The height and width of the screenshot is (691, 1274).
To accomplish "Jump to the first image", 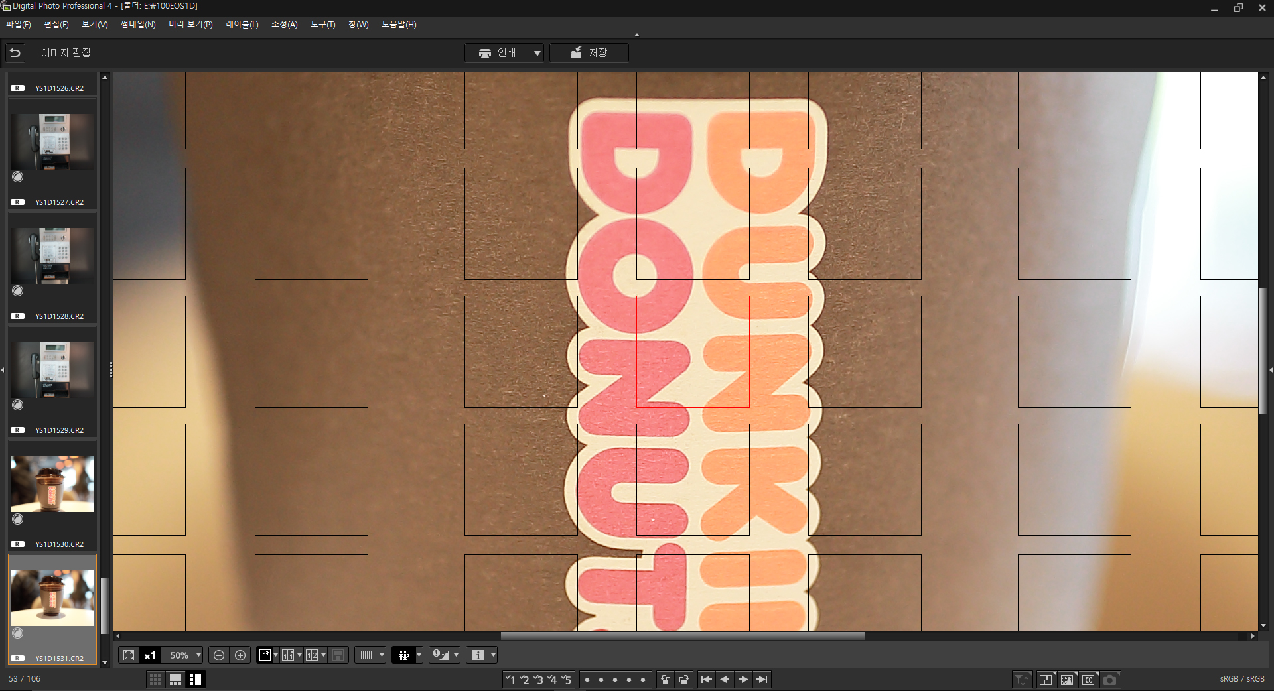I will (706, 679).
